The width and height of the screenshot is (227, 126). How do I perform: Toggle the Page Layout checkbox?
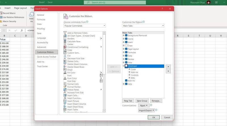[x=126, y=49]
